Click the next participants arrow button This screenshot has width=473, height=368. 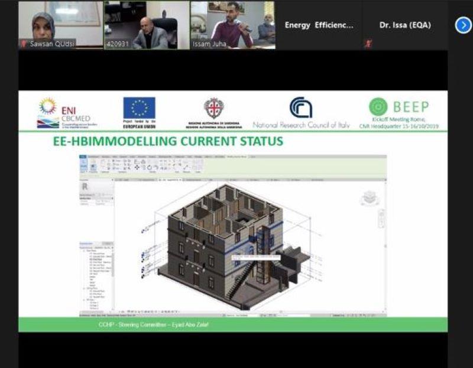point(463,25)
